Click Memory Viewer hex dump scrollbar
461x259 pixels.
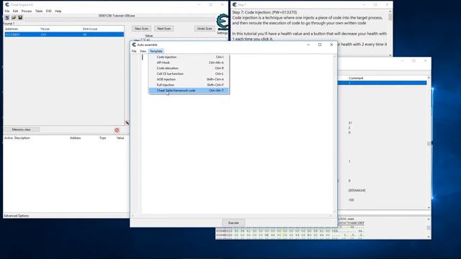pos(429,228)
